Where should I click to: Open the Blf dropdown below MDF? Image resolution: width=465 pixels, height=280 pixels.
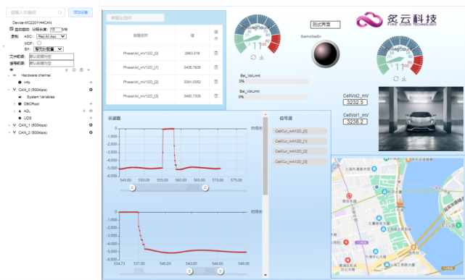pos(49,48)
